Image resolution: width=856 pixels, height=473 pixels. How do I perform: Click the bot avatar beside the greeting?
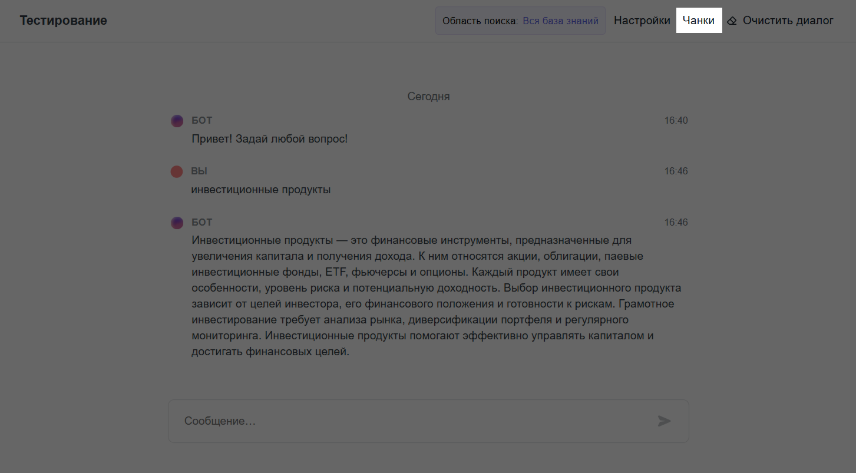point(177,121)
